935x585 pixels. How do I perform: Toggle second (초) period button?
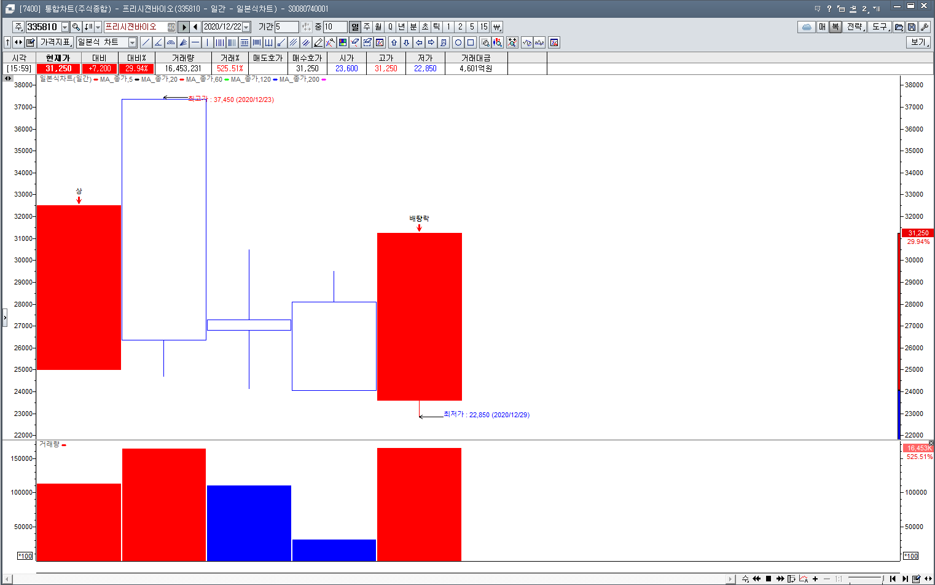(x=425, y=27)
